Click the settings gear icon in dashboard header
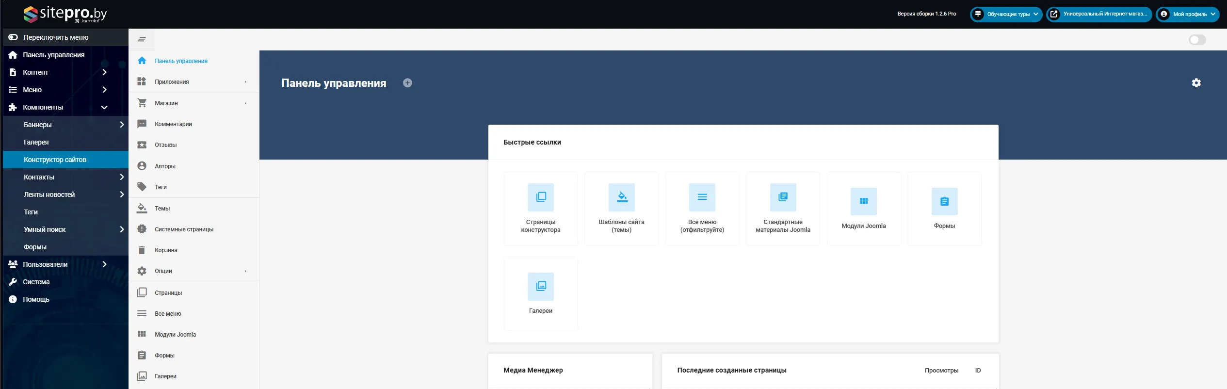 (x=1196, y=83)
